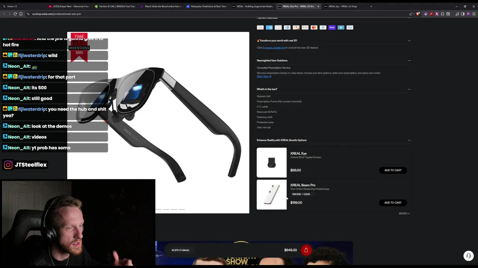Viewport: 478px width, 268px height.
Task: Click the $199.00 Beam Pro price
Action: coord(296,202)
